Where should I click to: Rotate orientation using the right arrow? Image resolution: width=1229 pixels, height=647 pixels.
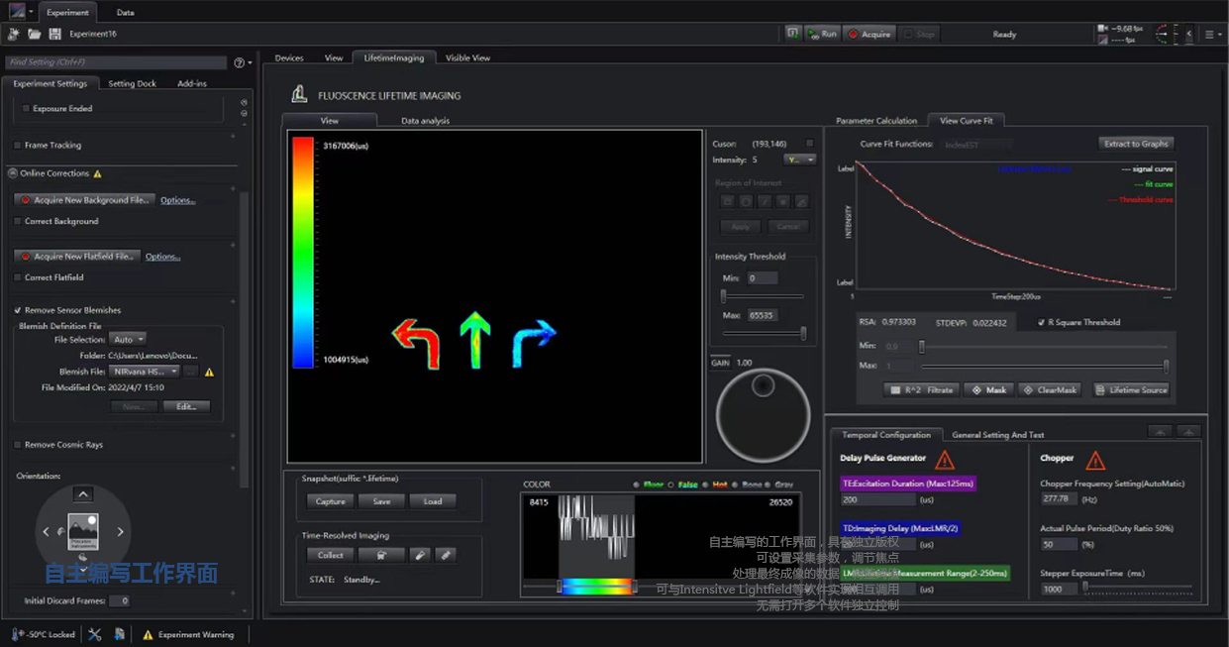(121, 532)
